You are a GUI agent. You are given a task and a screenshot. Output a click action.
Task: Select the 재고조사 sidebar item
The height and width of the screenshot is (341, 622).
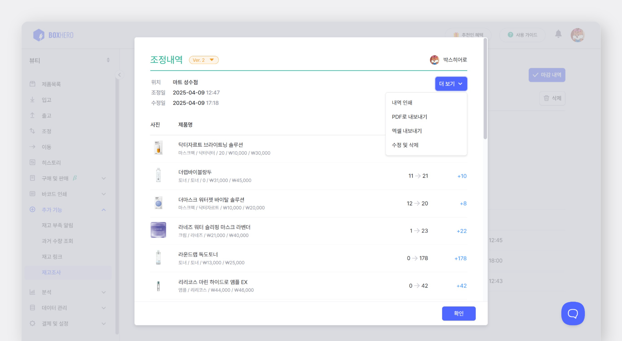68,273
